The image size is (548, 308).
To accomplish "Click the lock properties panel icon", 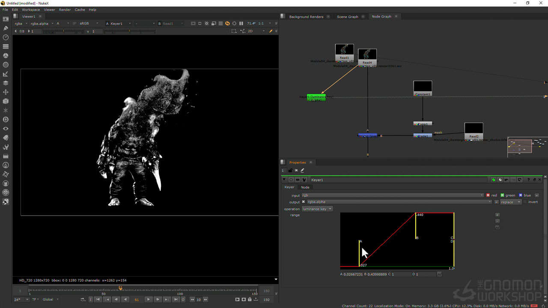I will pyautogui.click(x=290, y=171).
